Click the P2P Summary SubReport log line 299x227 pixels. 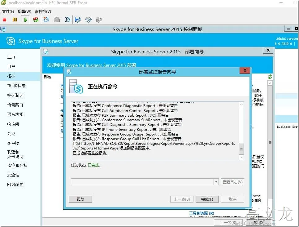[121, 115]
